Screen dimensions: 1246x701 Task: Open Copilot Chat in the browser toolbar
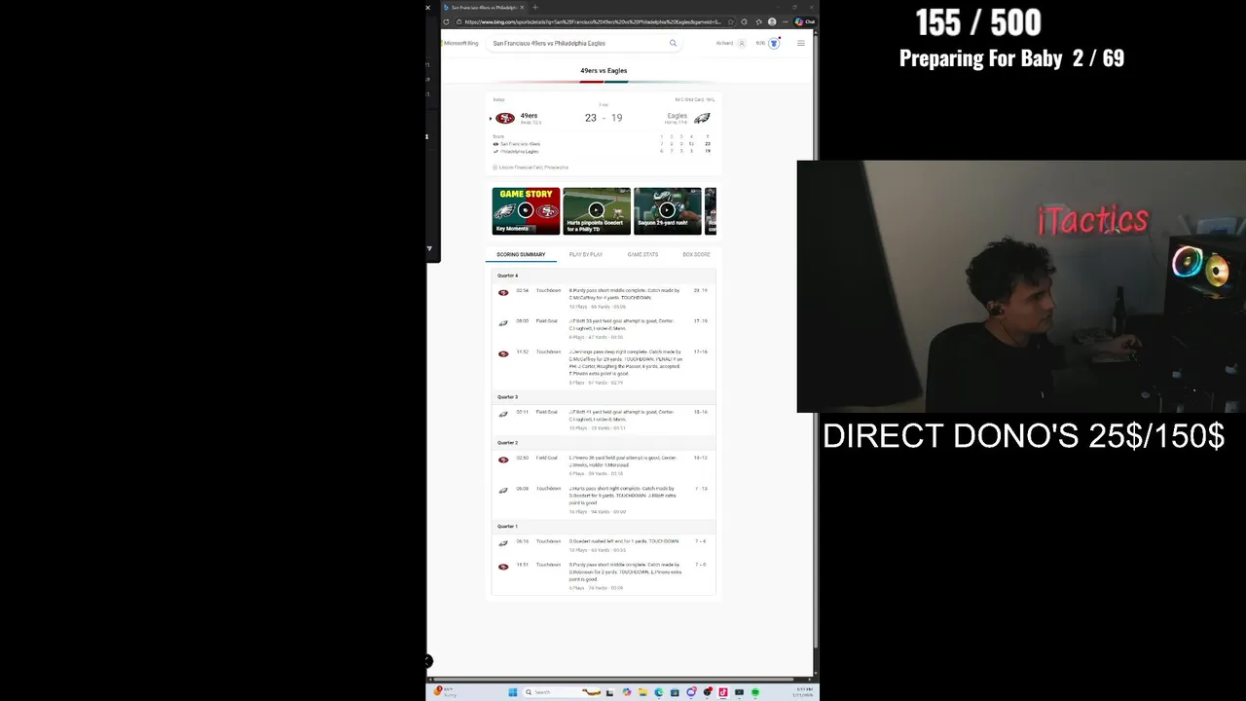805,21
